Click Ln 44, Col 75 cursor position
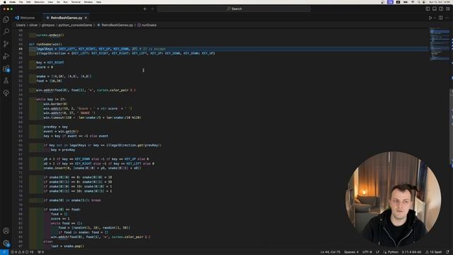 [330, 252]
